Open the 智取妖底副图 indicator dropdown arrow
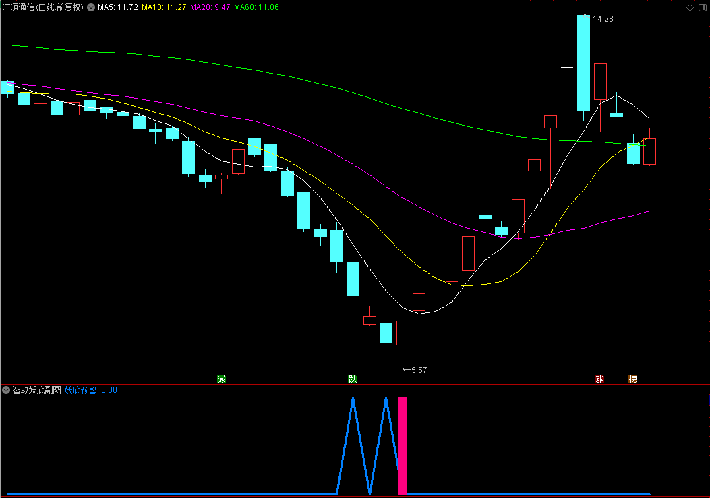710x498 pixels. tap(6, 390)
